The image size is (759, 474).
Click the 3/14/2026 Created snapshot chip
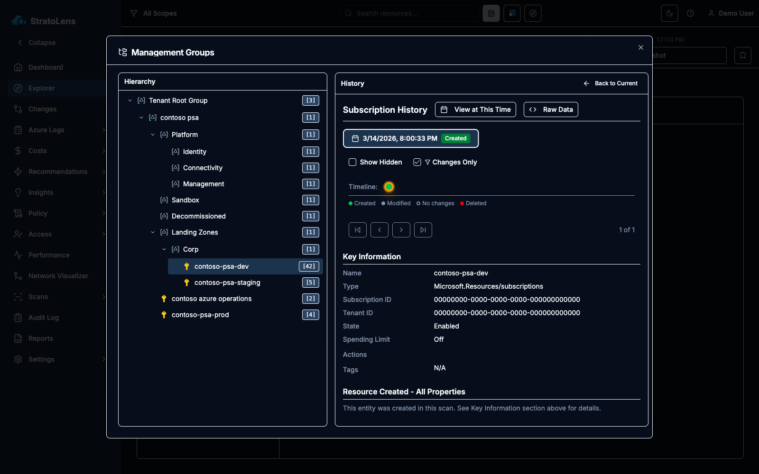point(411,138)
